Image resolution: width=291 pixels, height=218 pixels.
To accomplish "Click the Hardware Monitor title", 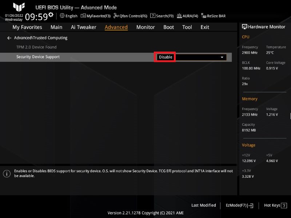I will (267, 27).
